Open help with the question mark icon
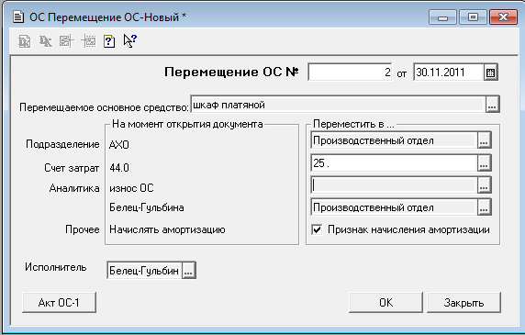 [x=109, y=41]
